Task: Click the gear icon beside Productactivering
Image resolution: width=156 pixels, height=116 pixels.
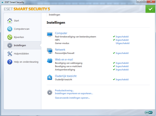Action: [50, 92]
